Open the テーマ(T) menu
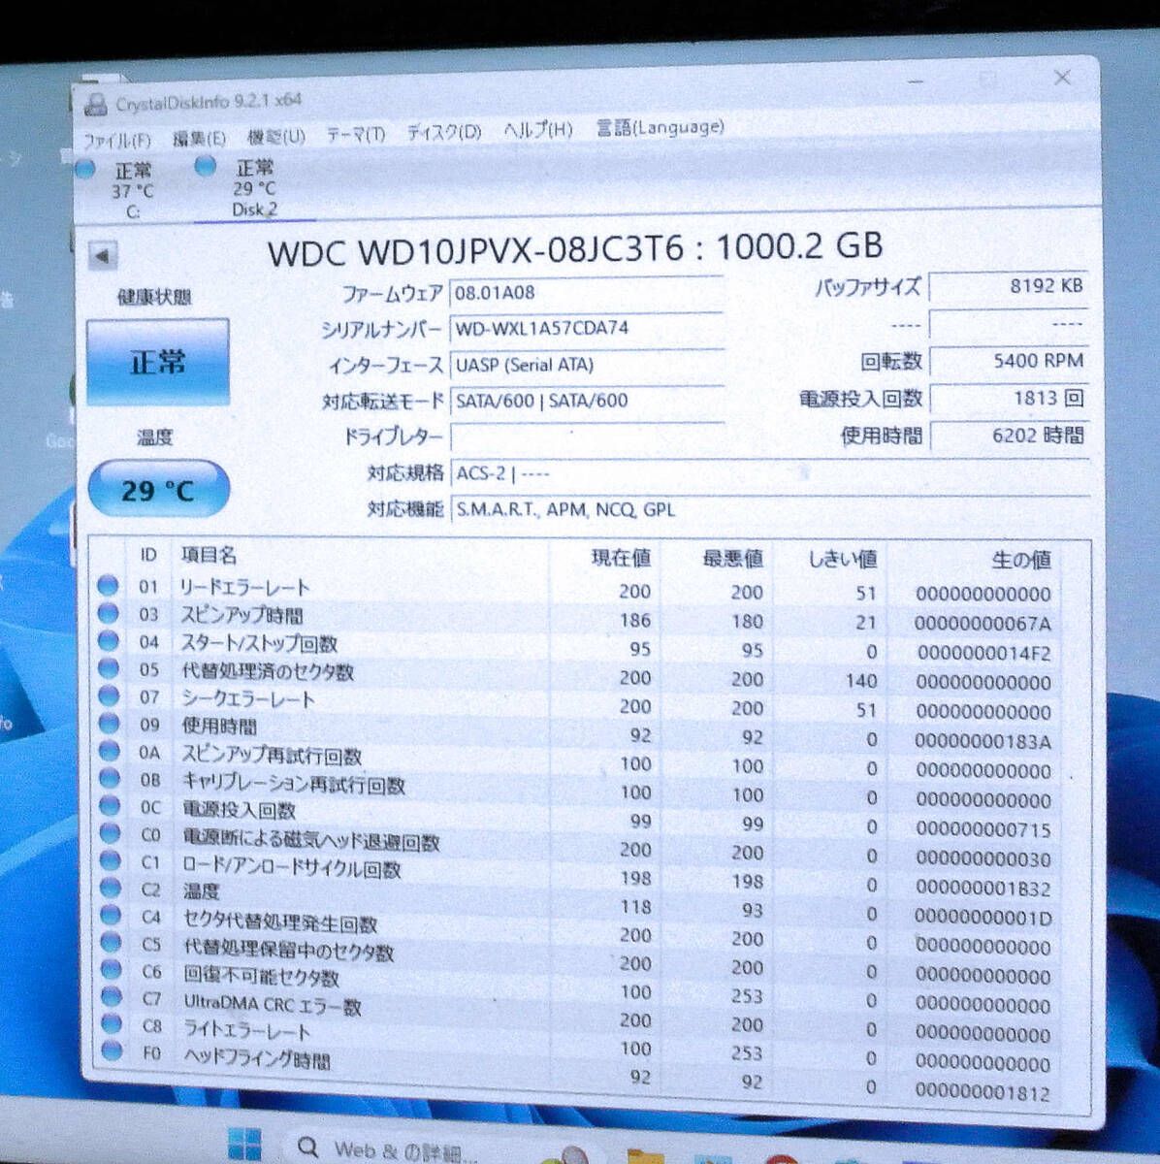This screenshot has width=1160, height=1164. point(355,134)
